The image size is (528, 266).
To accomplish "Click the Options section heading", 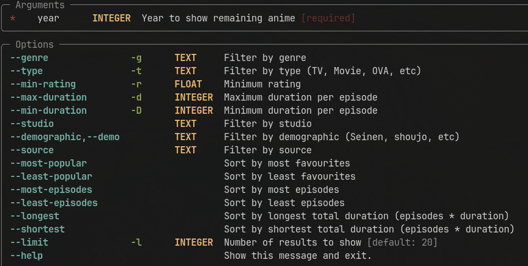I will (x=35, y=45).
